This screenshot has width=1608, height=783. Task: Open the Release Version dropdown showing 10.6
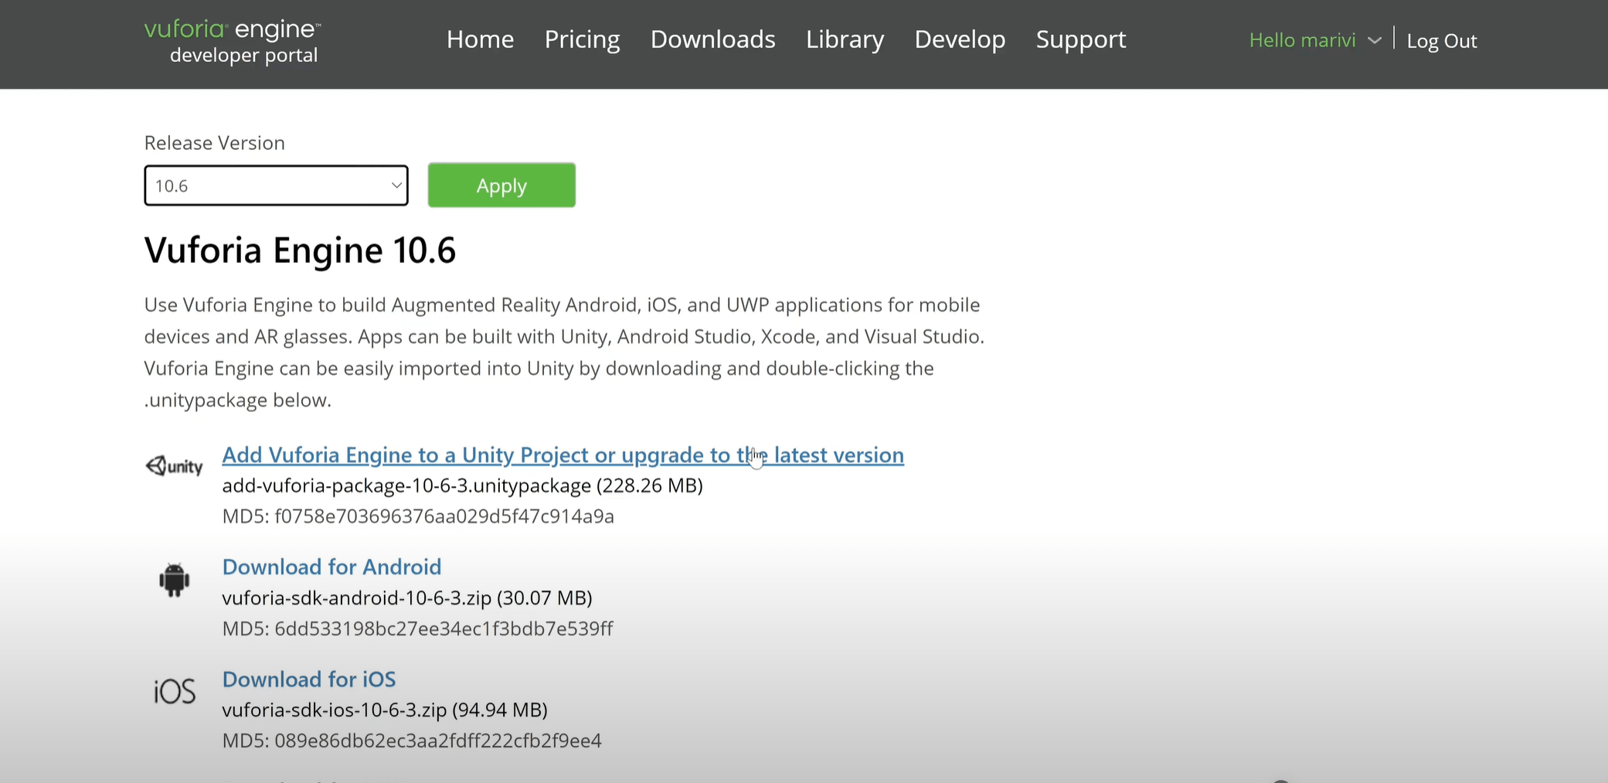pyautogui.click(x=276, y=186)
